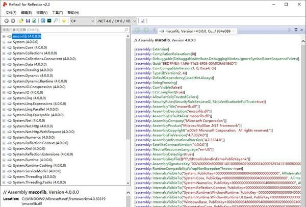
Task: Click the AssemblyKeyFile attribute link
Action: pyautogui.click(x=166, y=159)
